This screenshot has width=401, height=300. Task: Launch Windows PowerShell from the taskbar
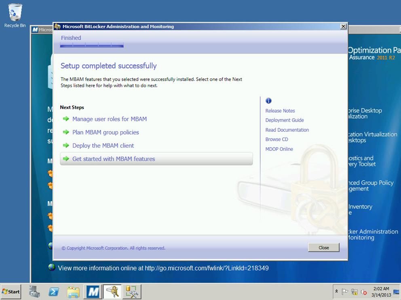point(54,292)
